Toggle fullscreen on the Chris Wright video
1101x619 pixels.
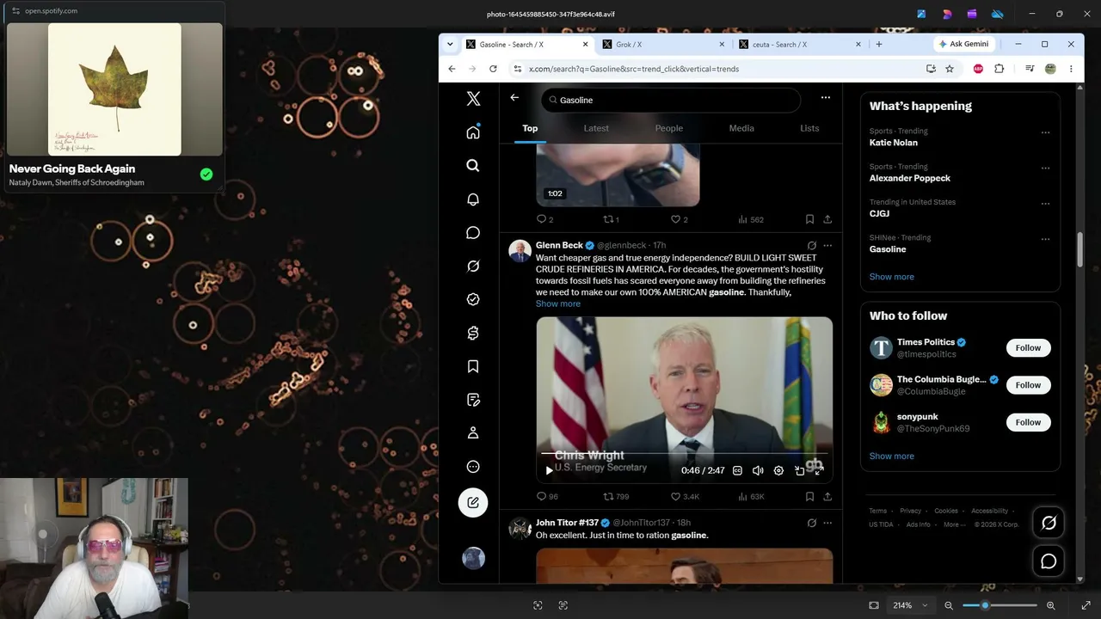[819, 470]
